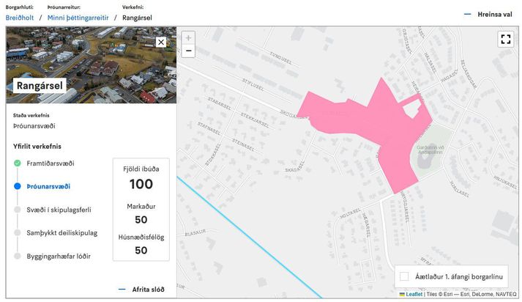Close the Rangársel project panel
This screenshot has height=302, width=522.
[x=161, y=43]
